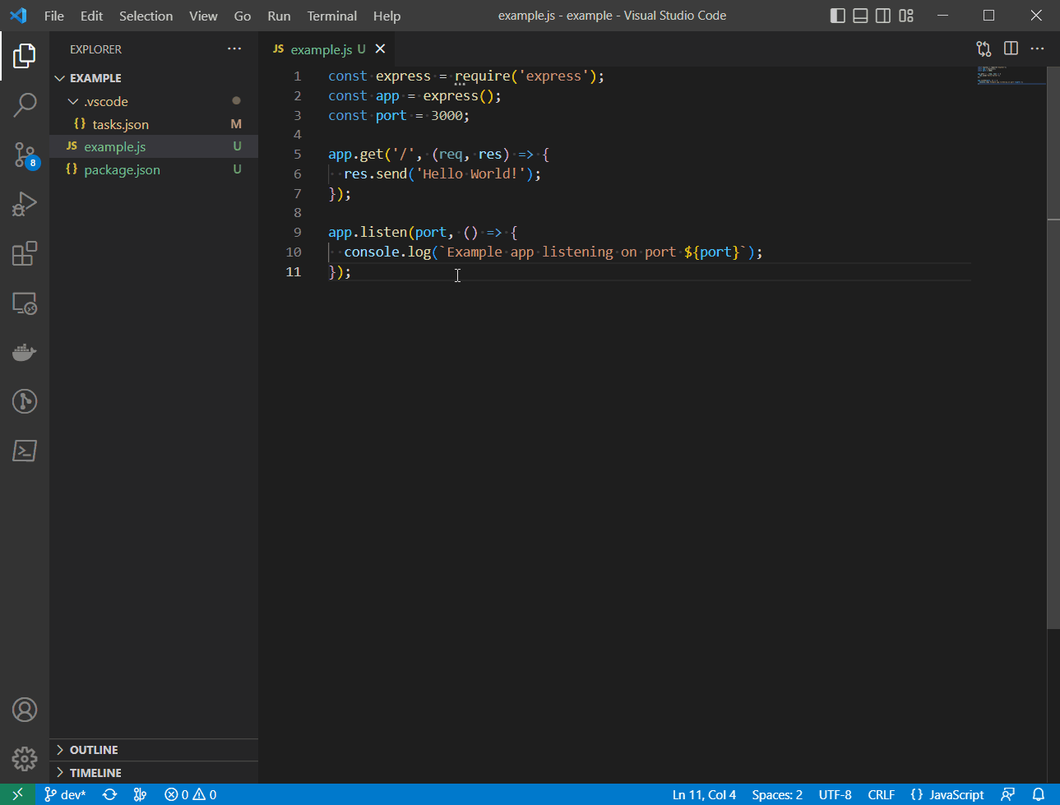Expand the TIMELINE section
1060x805 pixels.
95,773
